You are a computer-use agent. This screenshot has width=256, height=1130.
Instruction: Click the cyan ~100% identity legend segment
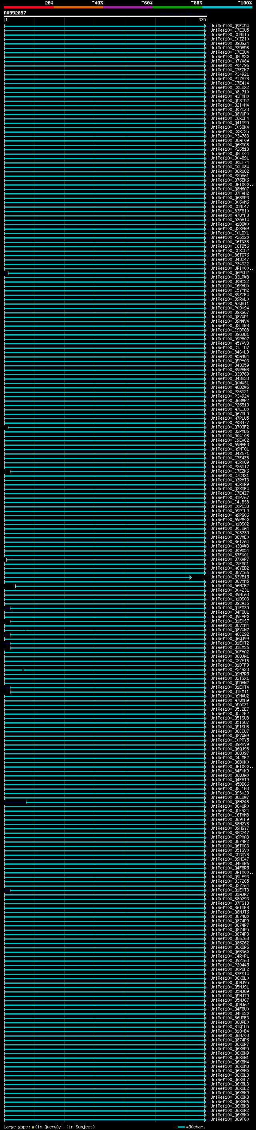pyautogui.click(x=228, y=7)
